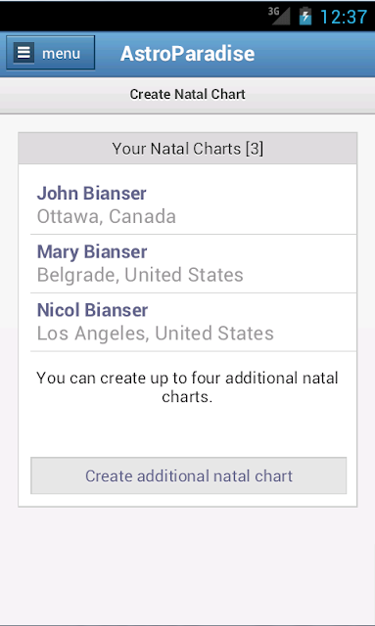375x626 pixels.
Task: Tap the Your Natal Charts [3] header
Action: tap(188, 149)
